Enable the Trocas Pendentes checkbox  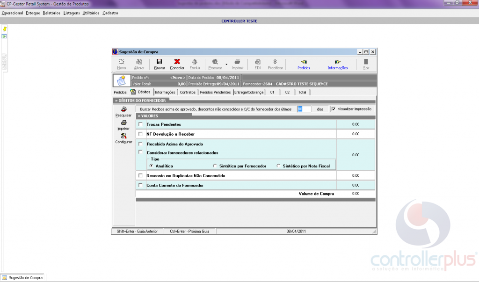140,124
